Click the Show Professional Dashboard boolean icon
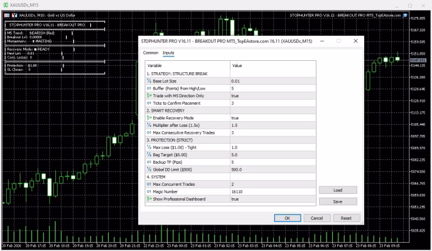The height and width of the screenshot is (251, 432). 149,199
